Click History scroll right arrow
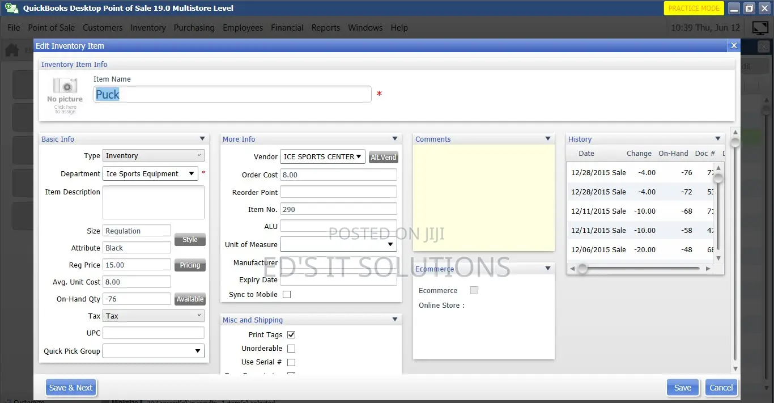 [x=708, y=269]
